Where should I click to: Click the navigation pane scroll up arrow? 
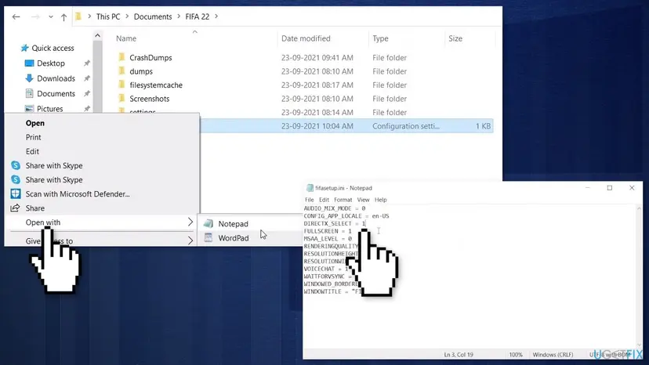[97, 35]
